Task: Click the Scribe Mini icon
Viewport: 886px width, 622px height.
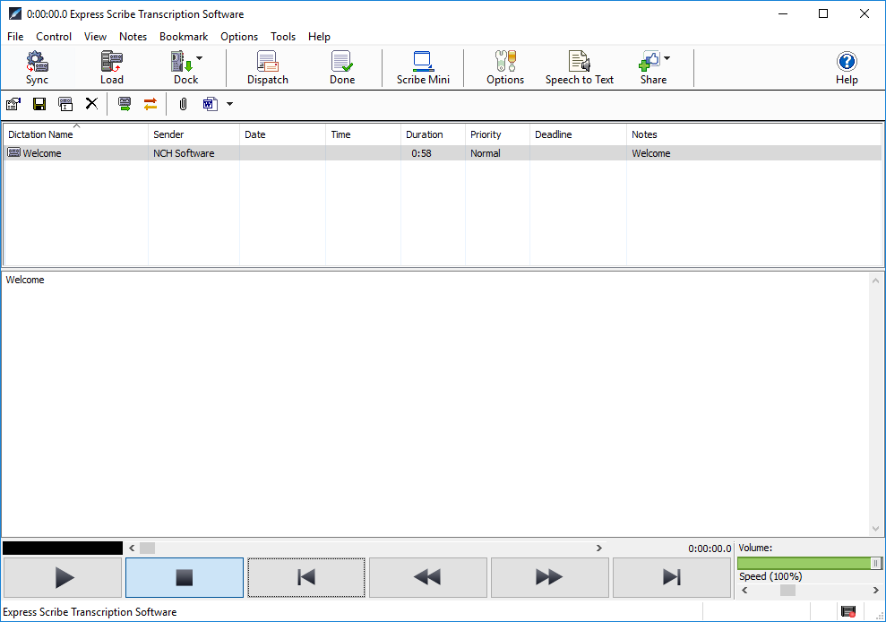Action: click(x=422, y=66)
